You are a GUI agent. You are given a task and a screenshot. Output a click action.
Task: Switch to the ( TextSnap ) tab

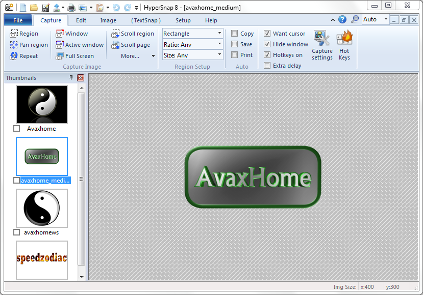pyautogui.click(x=146, y=20)
